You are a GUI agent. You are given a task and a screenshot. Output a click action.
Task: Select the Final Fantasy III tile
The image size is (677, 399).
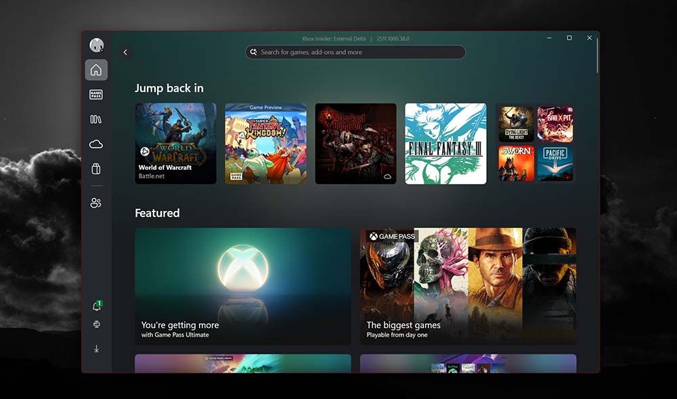click(x=445, y=143)
